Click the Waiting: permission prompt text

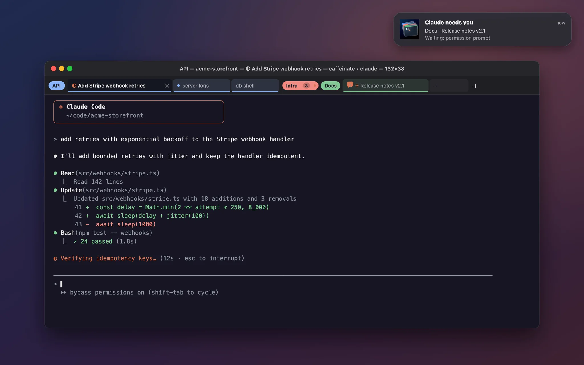(457, 38)
